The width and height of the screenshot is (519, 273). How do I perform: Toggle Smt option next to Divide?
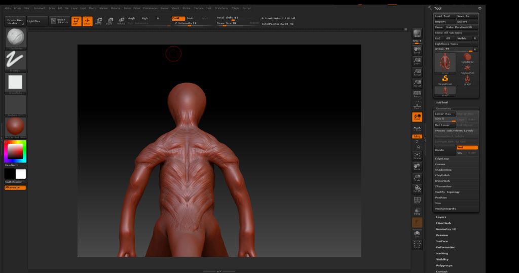(x=467, y=147)
